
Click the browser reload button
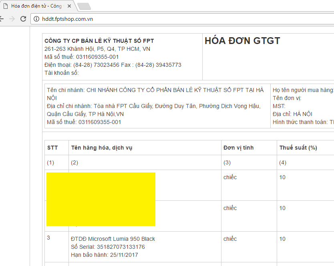click(x=23, y=19)
